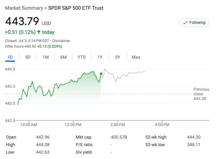Click the Mkt cap value 400.57B

pyautogui.click(x=119, y=137)
